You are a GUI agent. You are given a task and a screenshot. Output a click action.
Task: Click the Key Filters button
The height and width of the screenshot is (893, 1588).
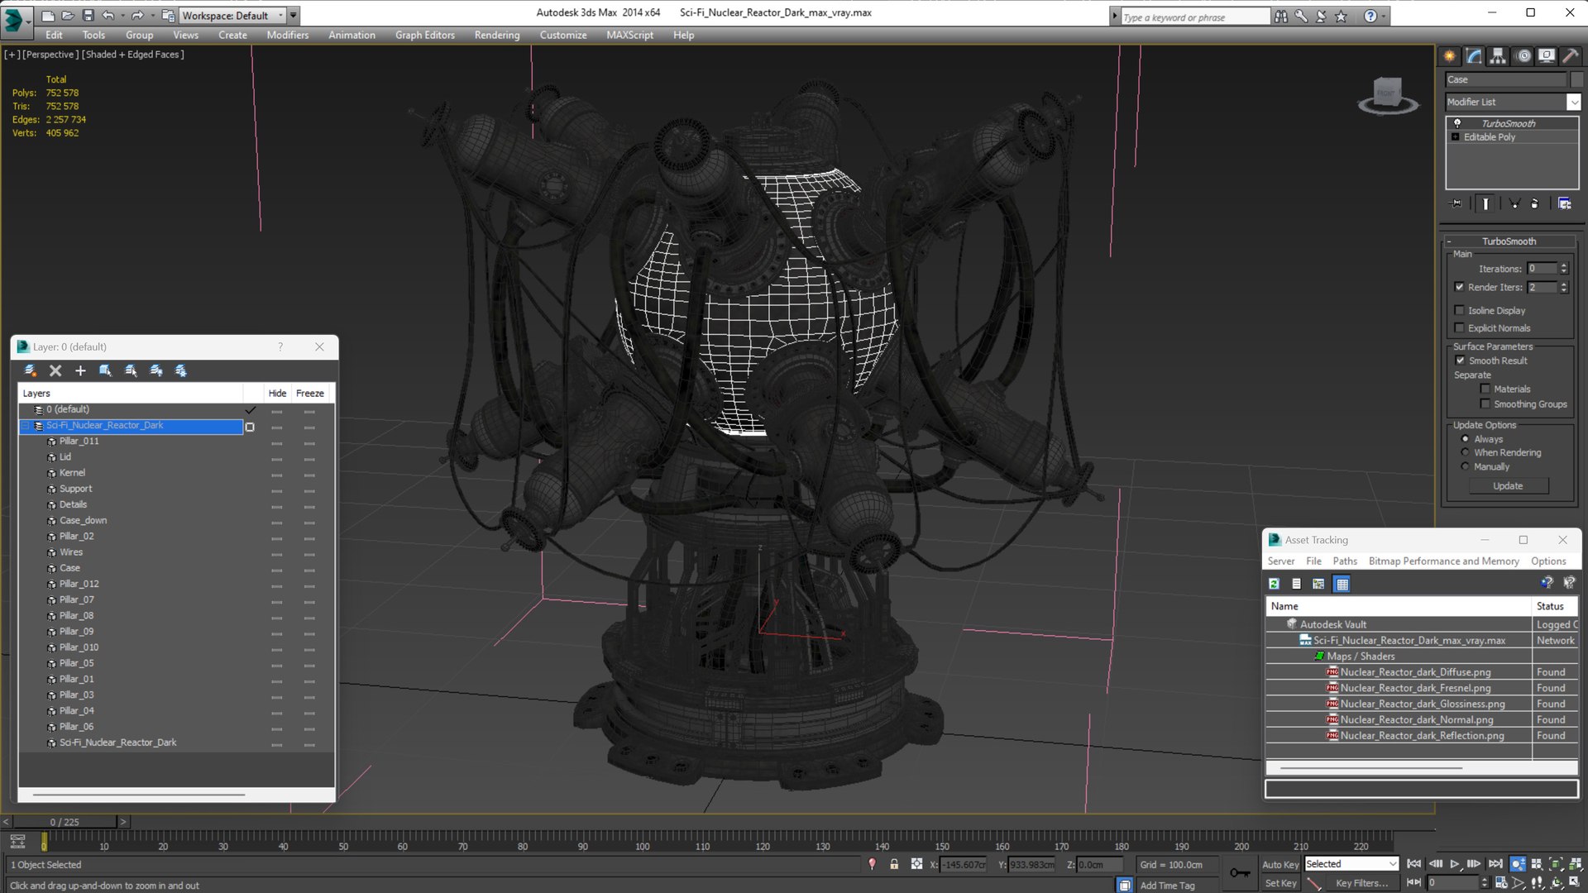coord(1361,883)
